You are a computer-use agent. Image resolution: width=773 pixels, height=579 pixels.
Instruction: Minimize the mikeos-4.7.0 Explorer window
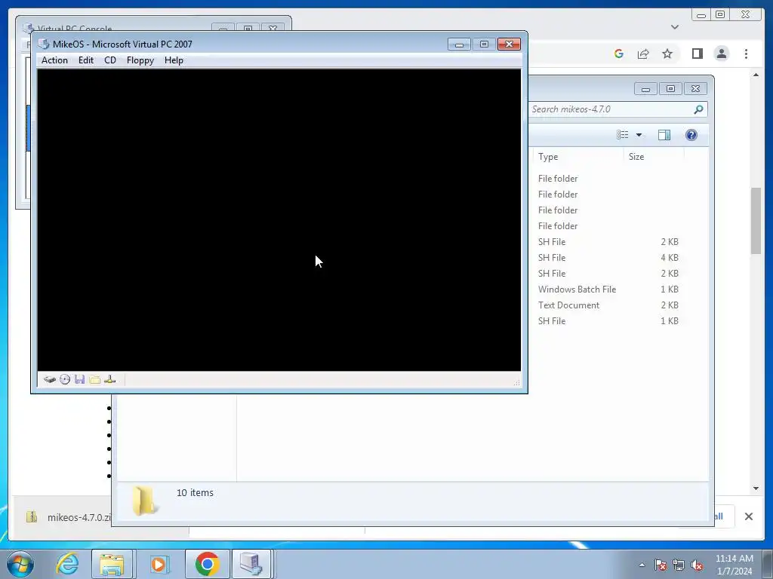[645, 89]
